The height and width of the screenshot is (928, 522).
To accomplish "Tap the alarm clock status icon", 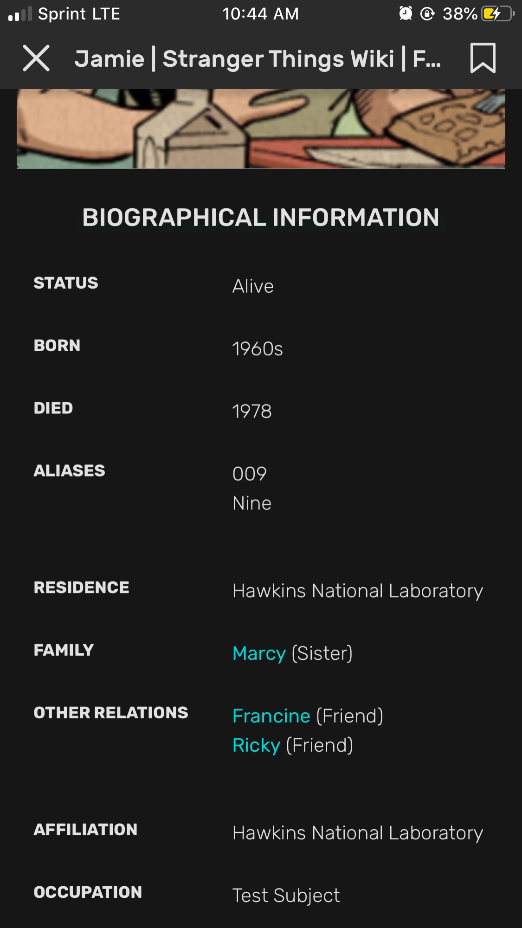I will (406, 14).
